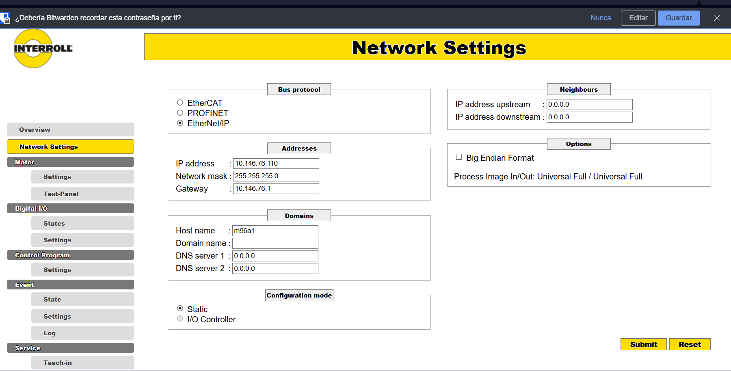Focus the IP address downstream field

point(590,117)
